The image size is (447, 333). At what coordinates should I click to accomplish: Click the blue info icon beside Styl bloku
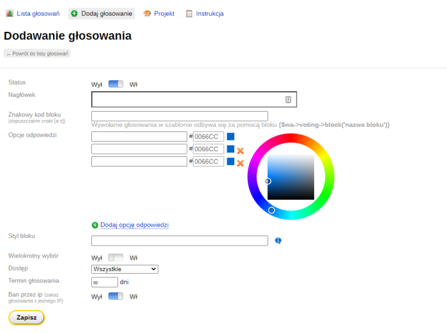pyautogui.click(x=278, y=241)
